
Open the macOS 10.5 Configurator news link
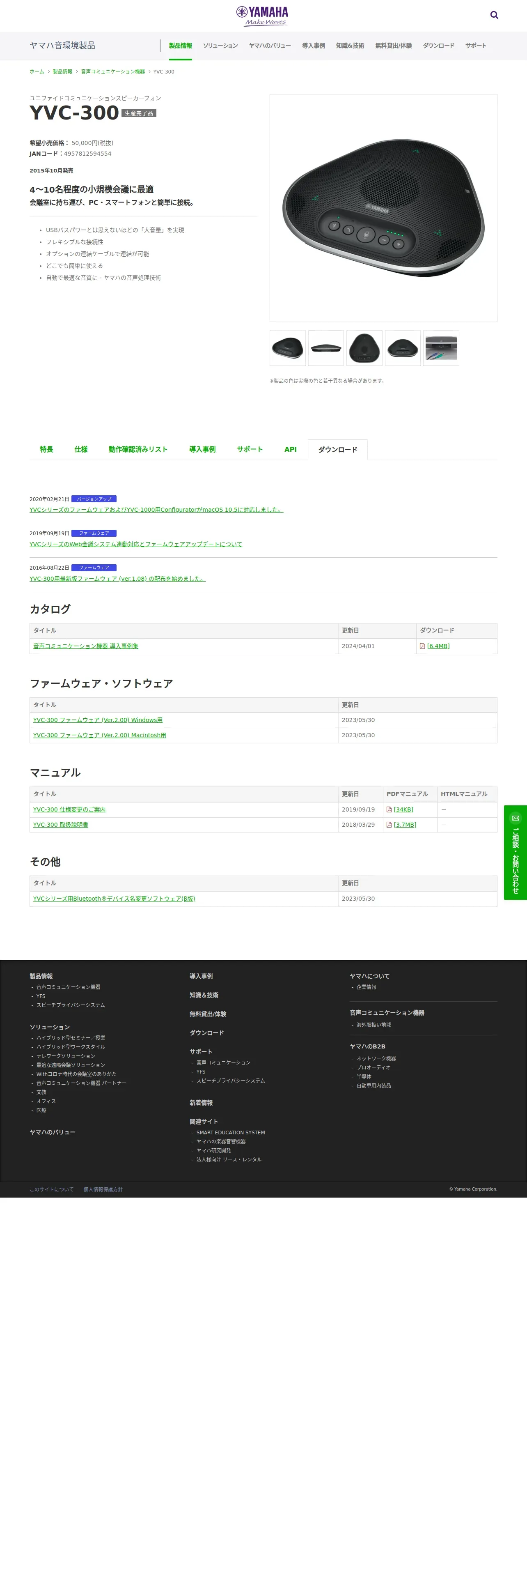tap(156, 510)
